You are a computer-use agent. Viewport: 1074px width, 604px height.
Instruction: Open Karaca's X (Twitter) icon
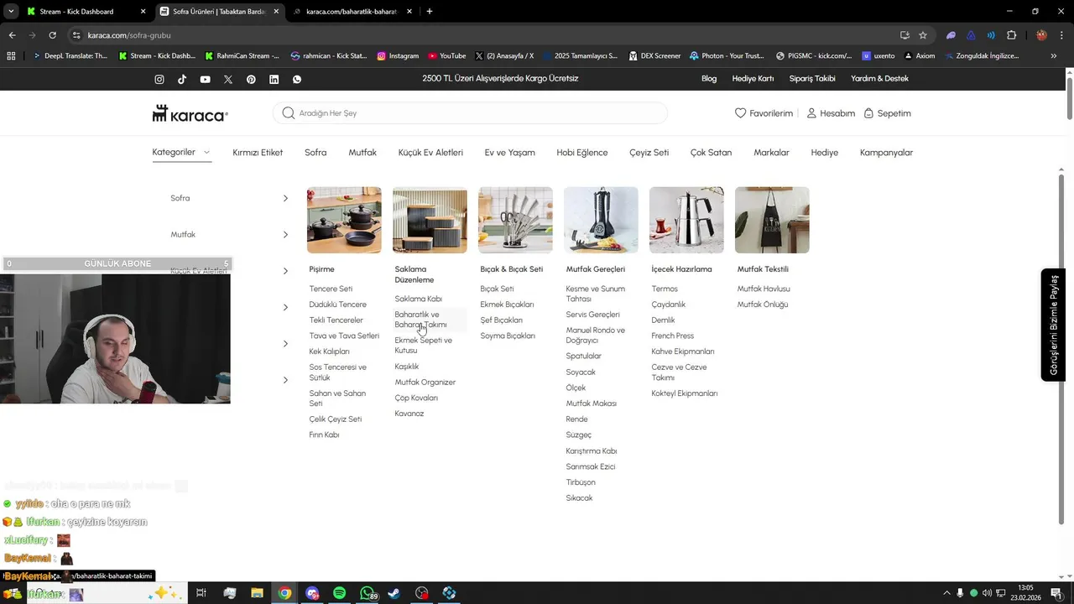click(228, 79)
